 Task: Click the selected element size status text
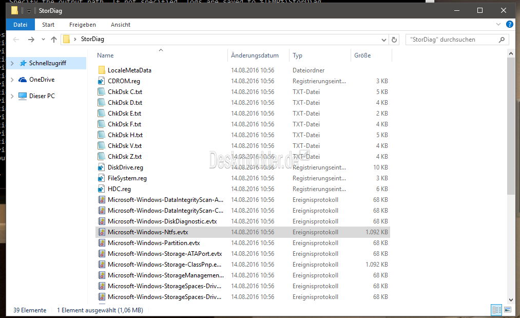click(100, 310)
